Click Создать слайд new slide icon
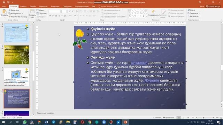The image size is (223, 125). pyautogui.click(x=32, y=11)
